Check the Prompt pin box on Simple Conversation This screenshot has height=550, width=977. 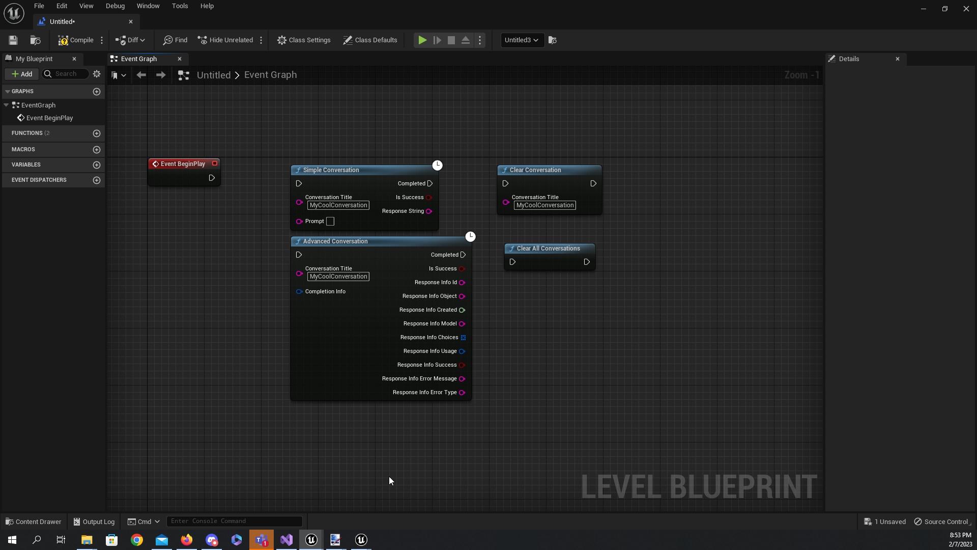pos(330,222)
